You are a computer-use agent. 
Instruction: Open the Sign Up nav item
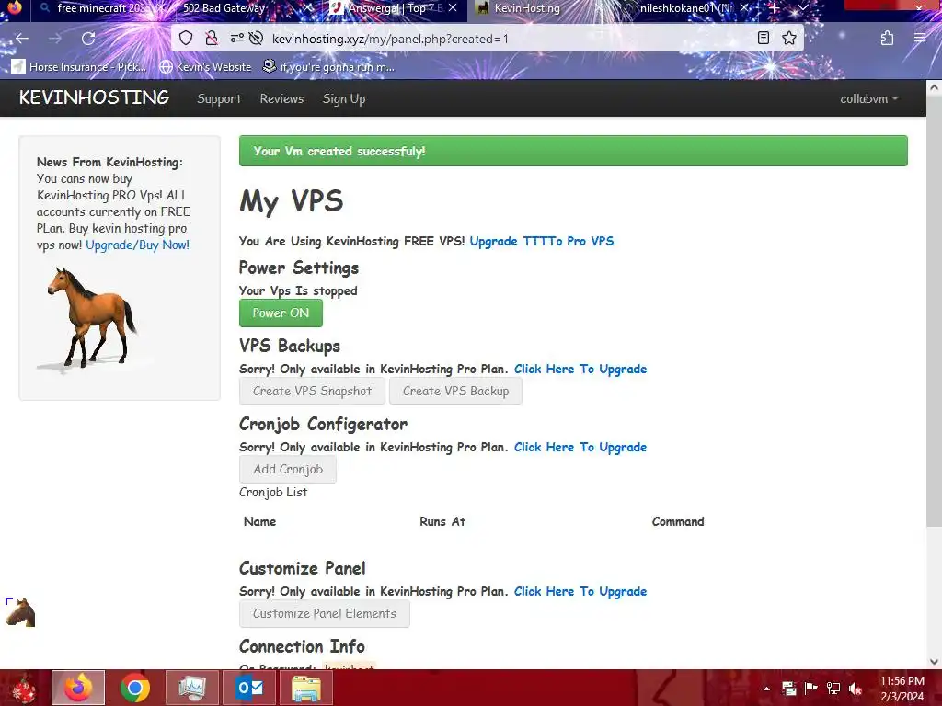point(344,98)
